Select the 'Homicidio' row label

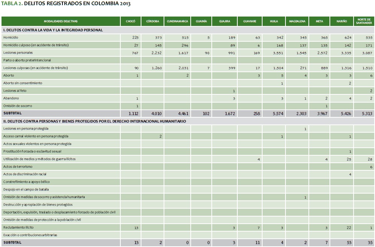point(11,38)
